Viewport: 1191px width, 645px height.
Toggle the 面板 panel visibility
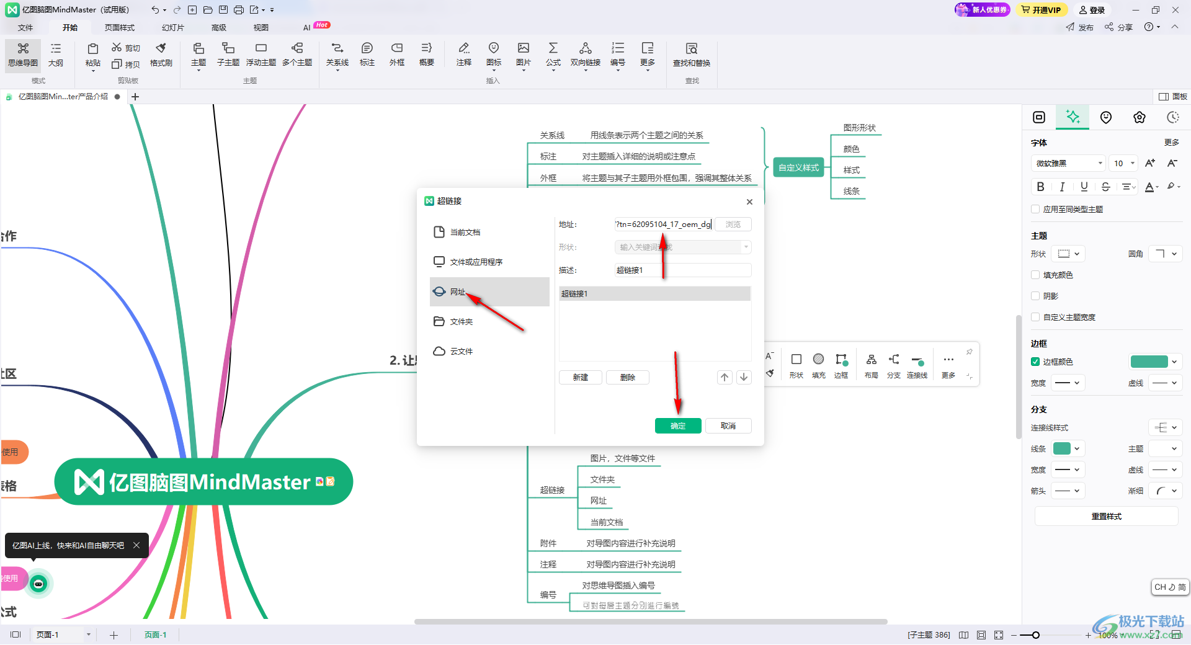1172,97
